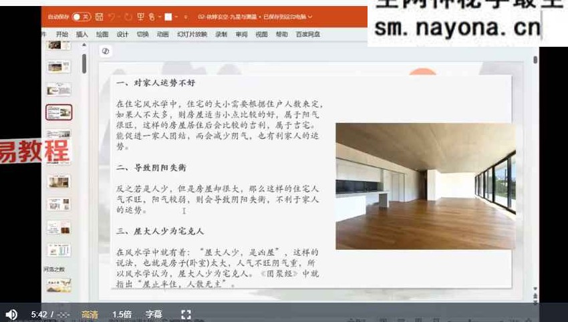Screen dimensions: 568x322
Task: Open the 帮助 ribbon tab
Action: [281, 34]
